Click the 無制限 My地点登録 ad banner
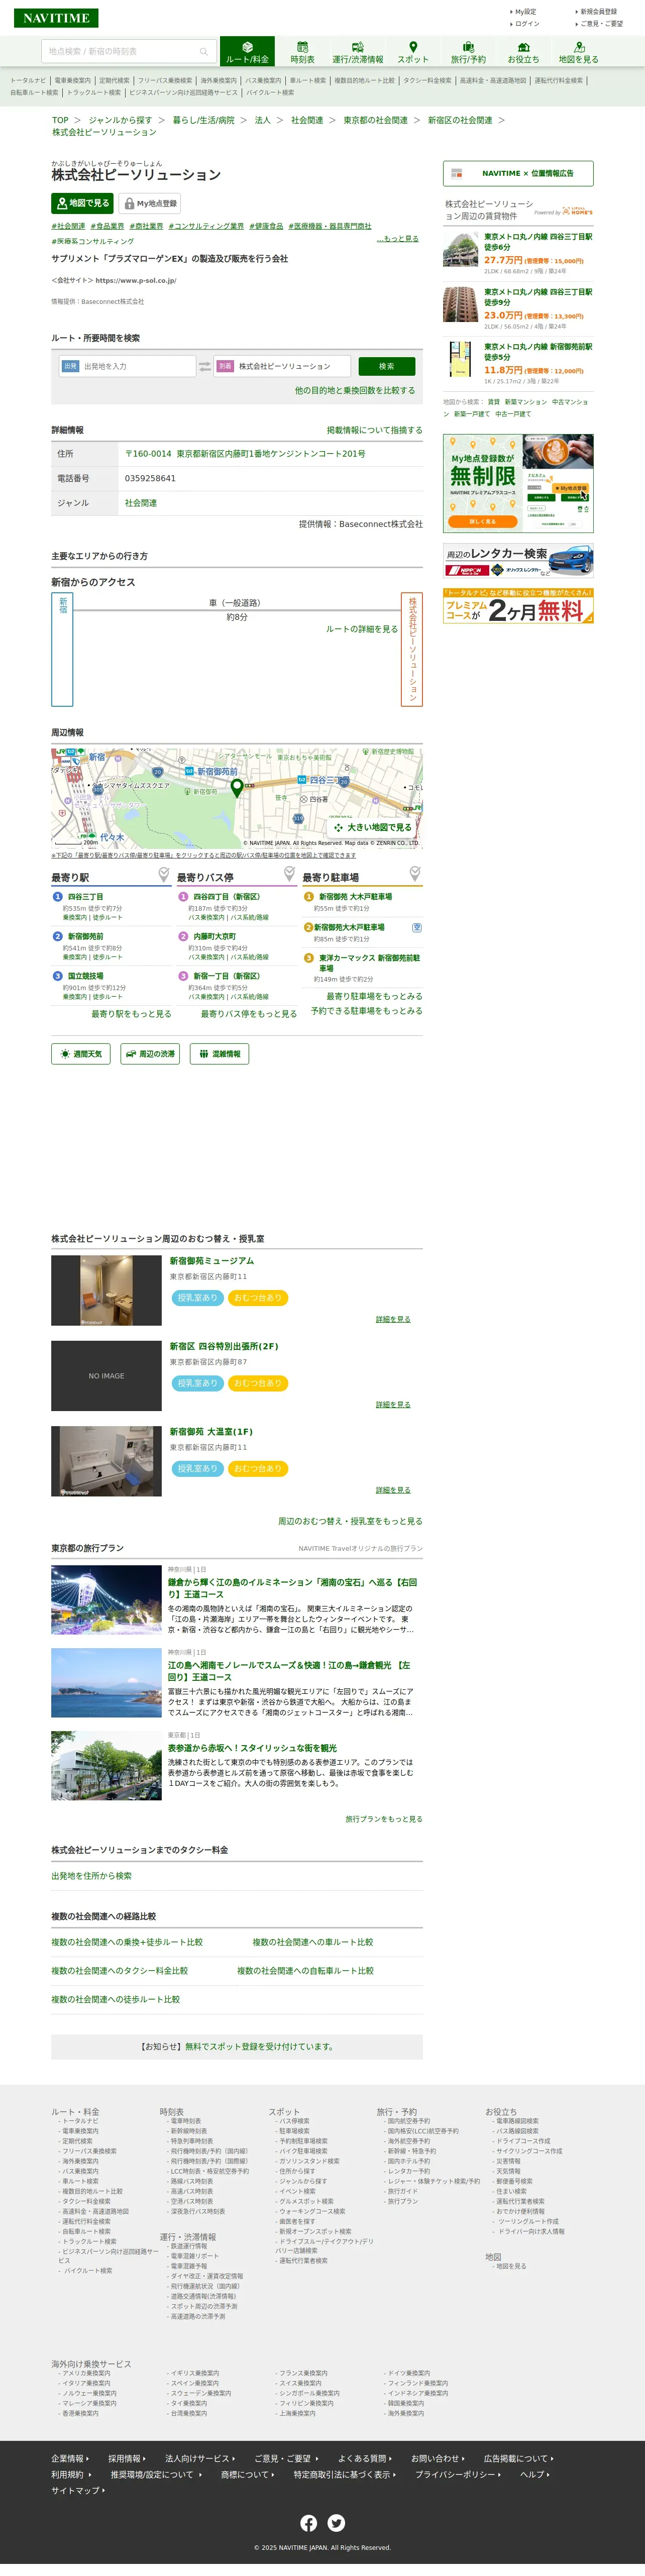Image resolution: width=645 pixels, height=2576 pixels. pyautogui.click(x=518, y=483)
